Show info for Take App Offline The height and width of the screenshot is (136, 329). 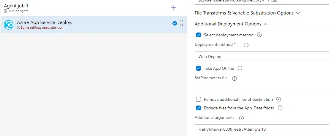pos(240,68)
